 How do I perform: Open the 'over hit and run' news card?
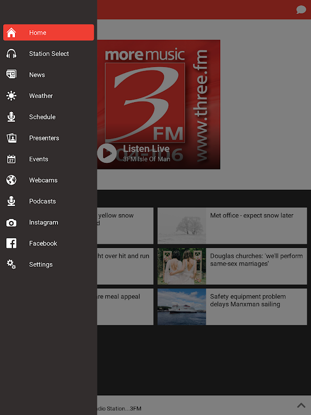click(125, 266)
